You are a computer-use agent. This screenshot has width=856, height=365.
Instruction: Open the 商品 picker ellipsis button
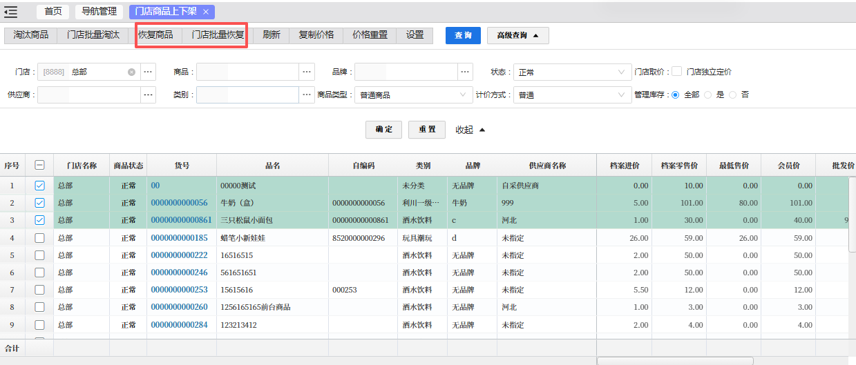tap(307, 72)
